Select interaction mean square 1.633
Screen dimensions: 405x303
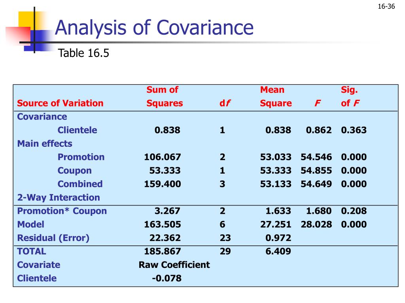[278, 211]
